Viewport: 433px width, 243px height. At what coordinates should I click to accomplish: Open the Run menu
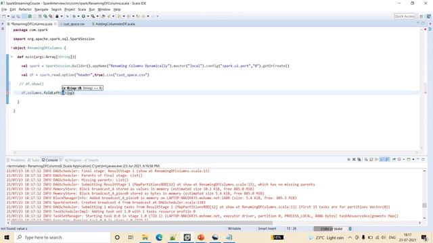click(92, 9)
